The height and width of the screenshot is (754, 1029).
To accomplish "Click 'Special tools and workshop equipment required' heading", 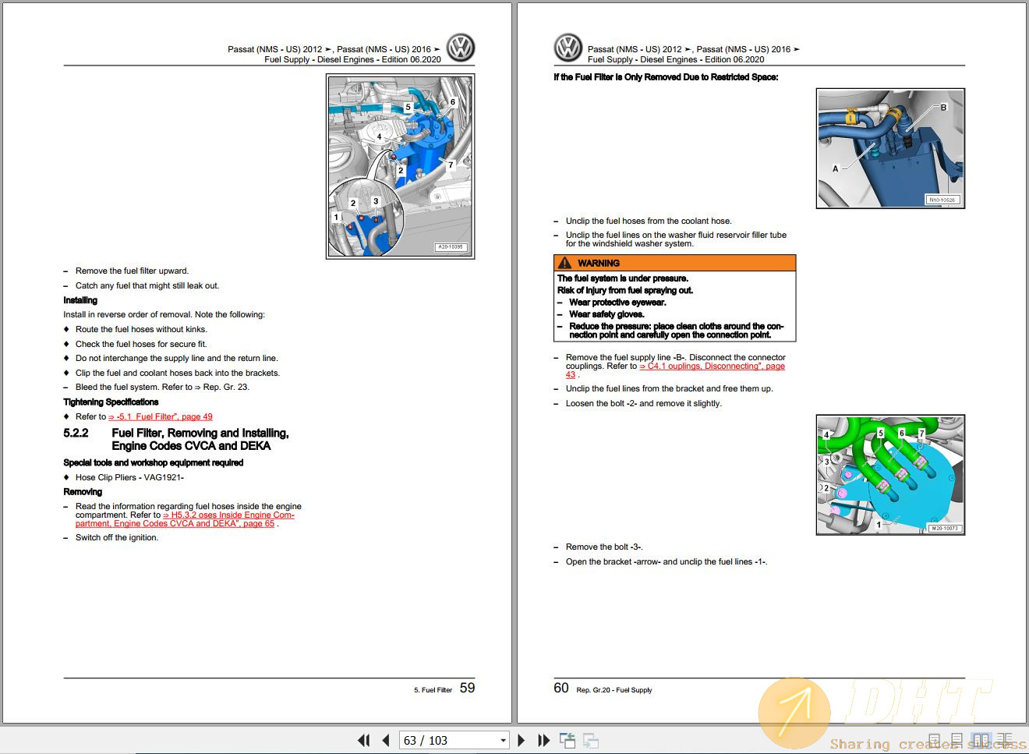I will (x=154, y=462).
